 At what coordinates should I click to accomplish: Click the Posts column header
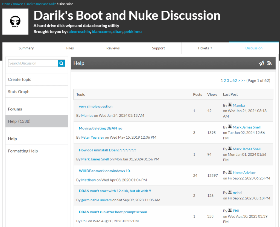pos(197,94)
